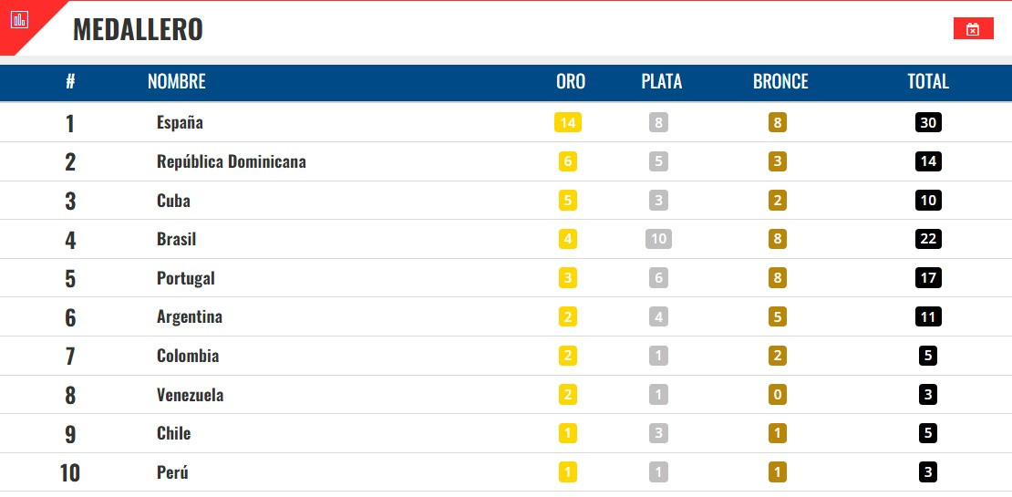
Task: Click Venezuela's bronze badge showing 0
Action: pos(778,394)
